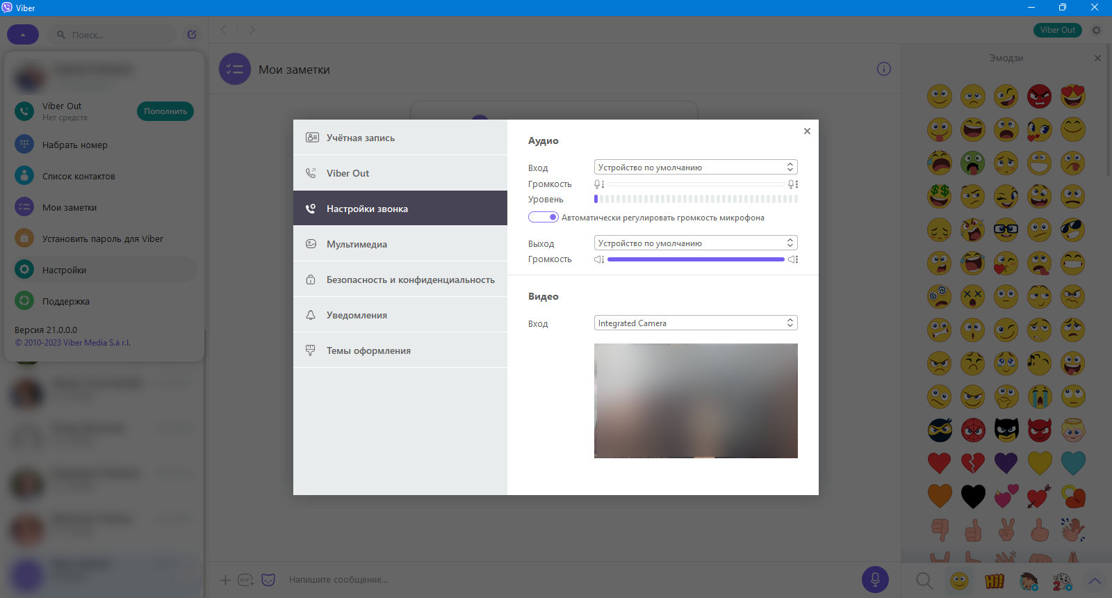Close the Эмодзи panel
The image size is (1112, 598).
pyautogui.click(x=1097, y=58)
